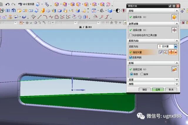Click the orange inferred vector icon
Screen dimensions: 188x125
(x=172, y=52)
